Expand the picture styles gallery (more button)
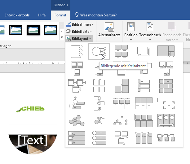This screenshot has width=190, height=164. 62,37
